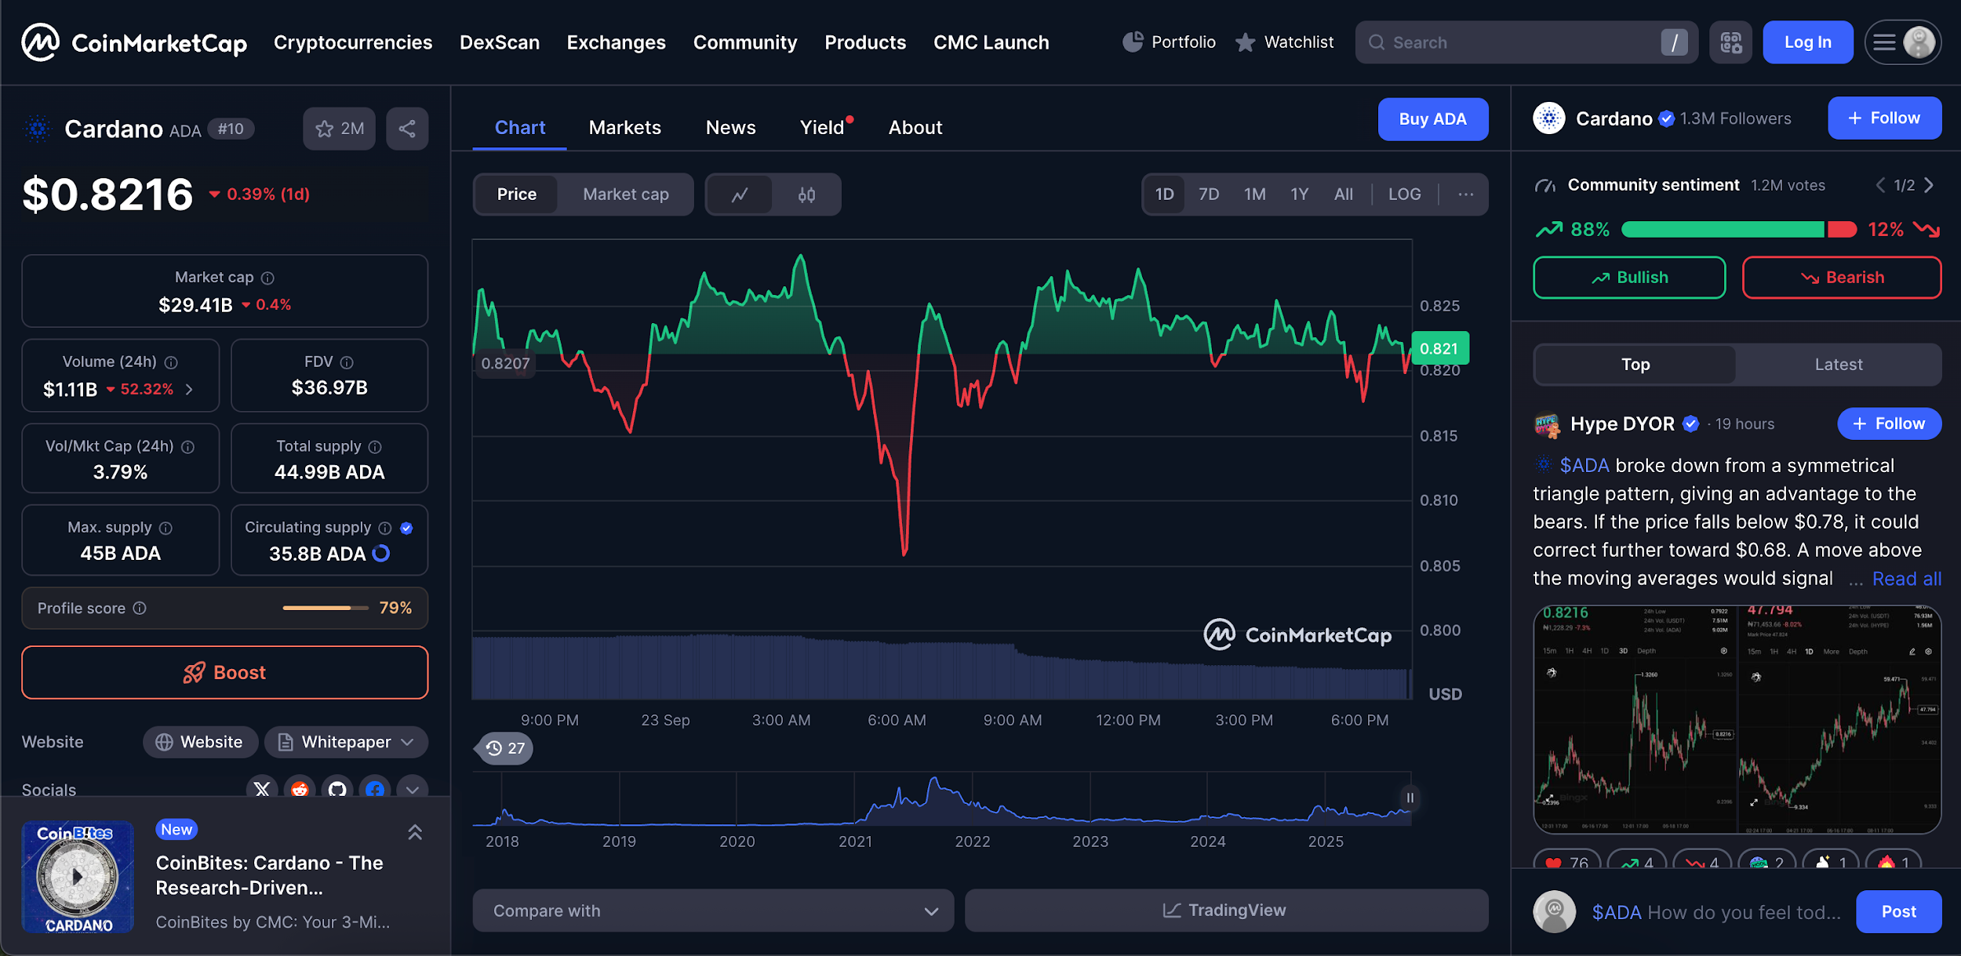Open the X (Twitter) social link icon
Image resolution: width=1961 pixels, height=956 pixels.
point(262,788)
